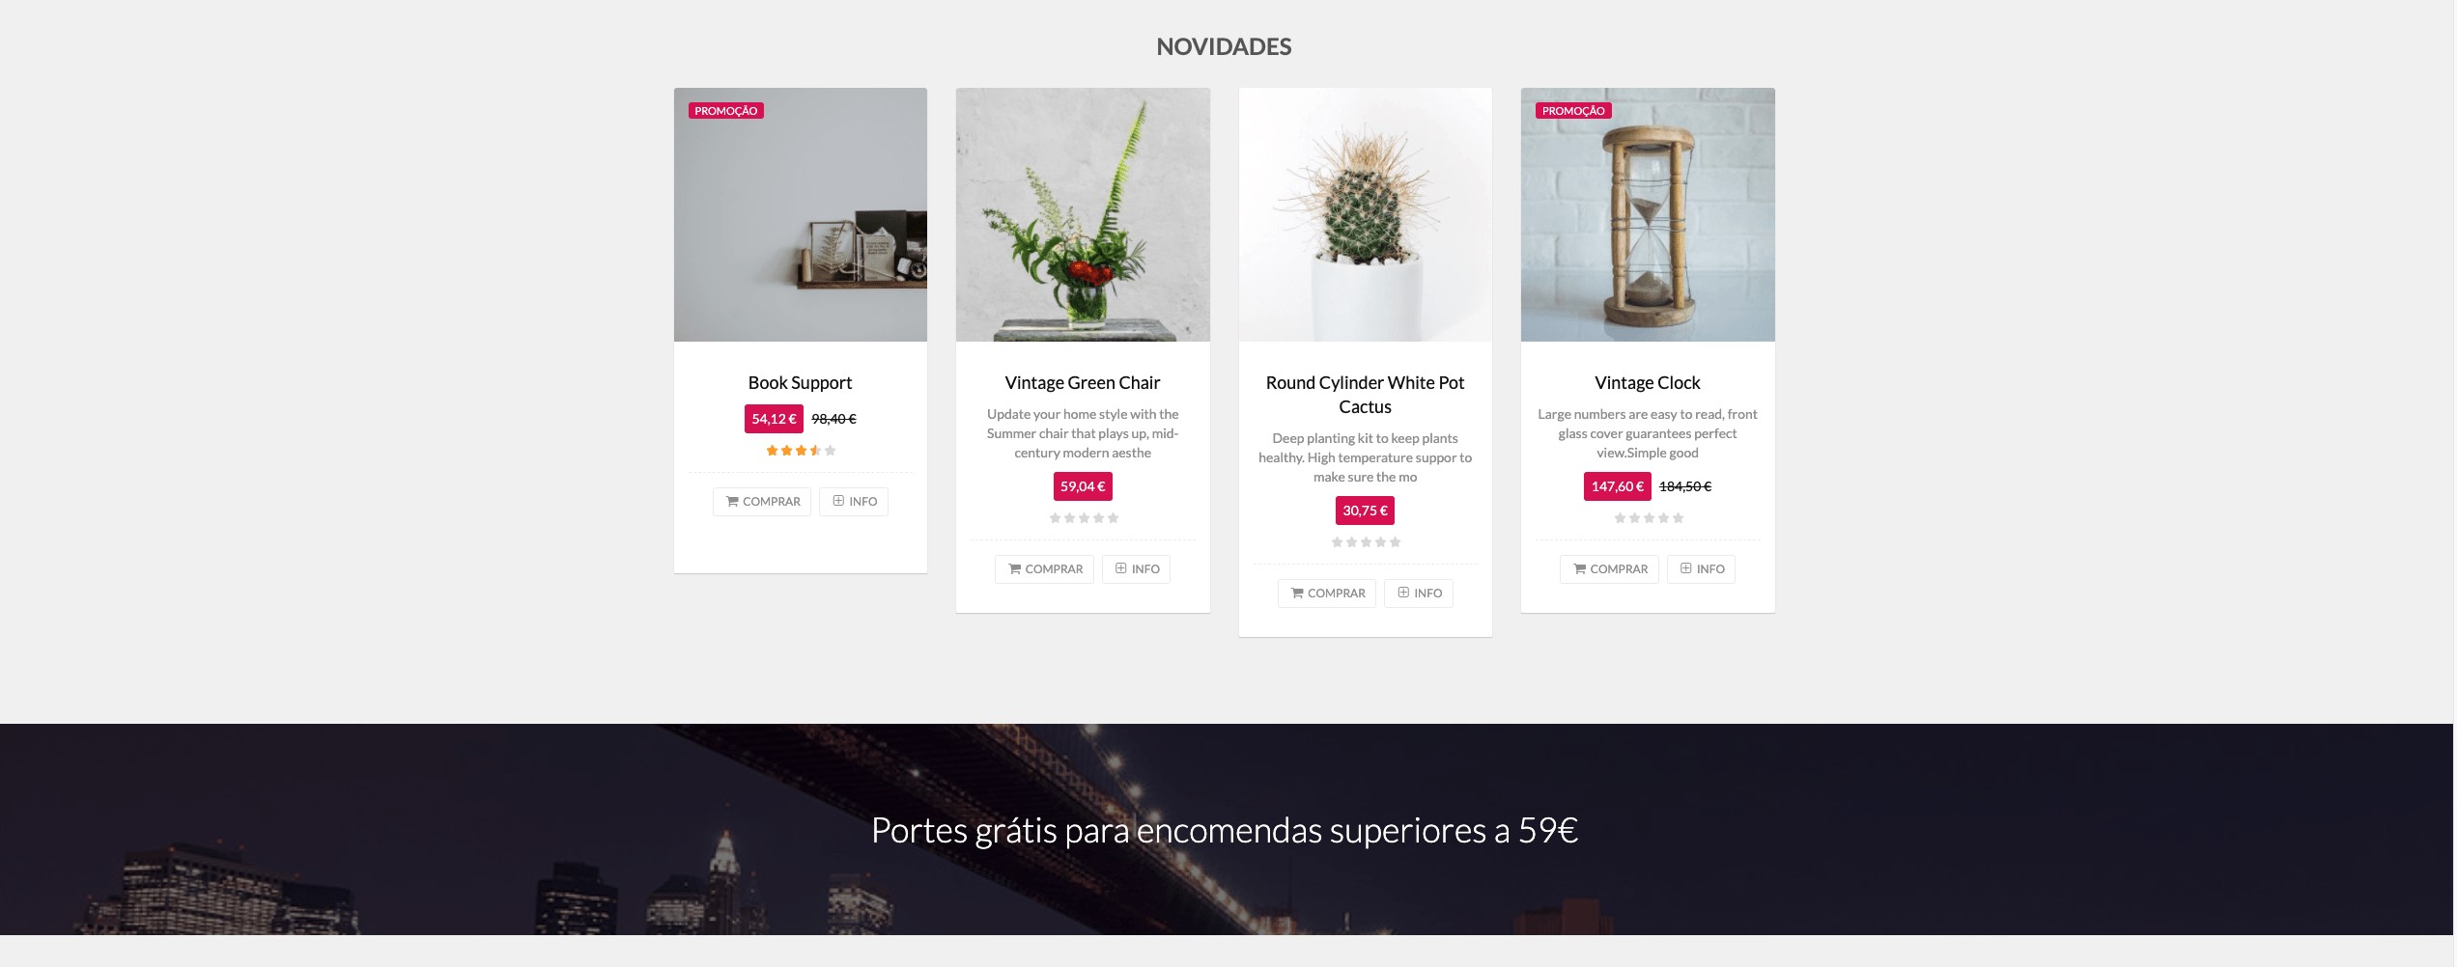The height and width of the screenshot is (967, 2457).
Task: Click cart icon on Vintage Clock COMPRAR
Action: (x=1579, y=569)
